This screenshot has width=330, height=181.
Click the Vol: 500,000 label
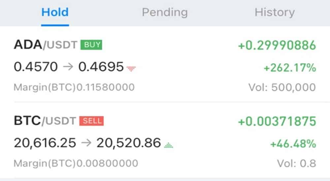pyautogui.click(x=282, y=87)
